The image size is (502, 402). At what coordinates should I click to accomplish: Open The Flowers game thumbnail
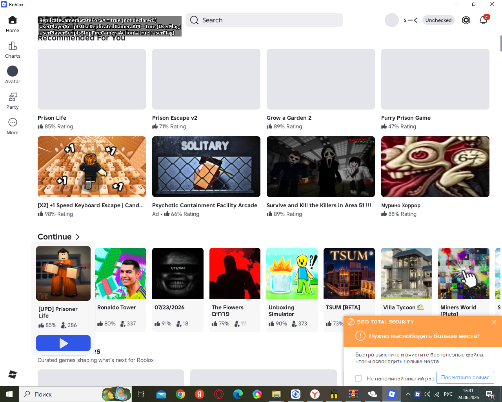(235, 273)
